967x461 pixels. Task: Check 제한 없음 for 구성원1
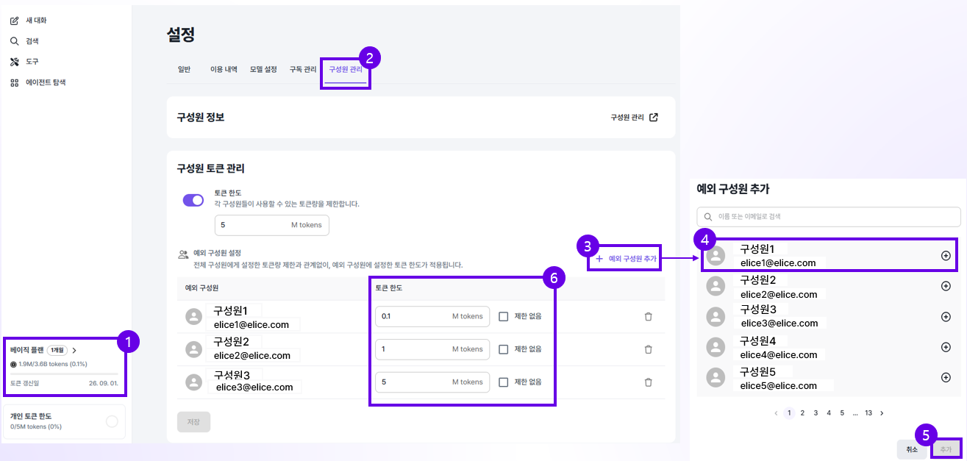click(504, 316)
